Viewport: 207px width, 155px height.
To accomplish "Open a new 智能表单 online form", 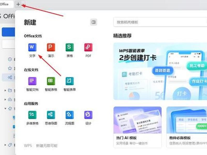I will (70, 84).
